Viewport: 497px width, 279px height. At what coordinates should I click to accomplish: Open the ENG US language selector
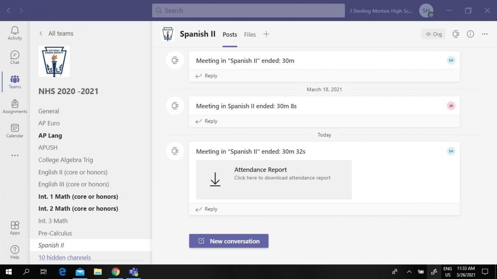[x=448, y=272]
